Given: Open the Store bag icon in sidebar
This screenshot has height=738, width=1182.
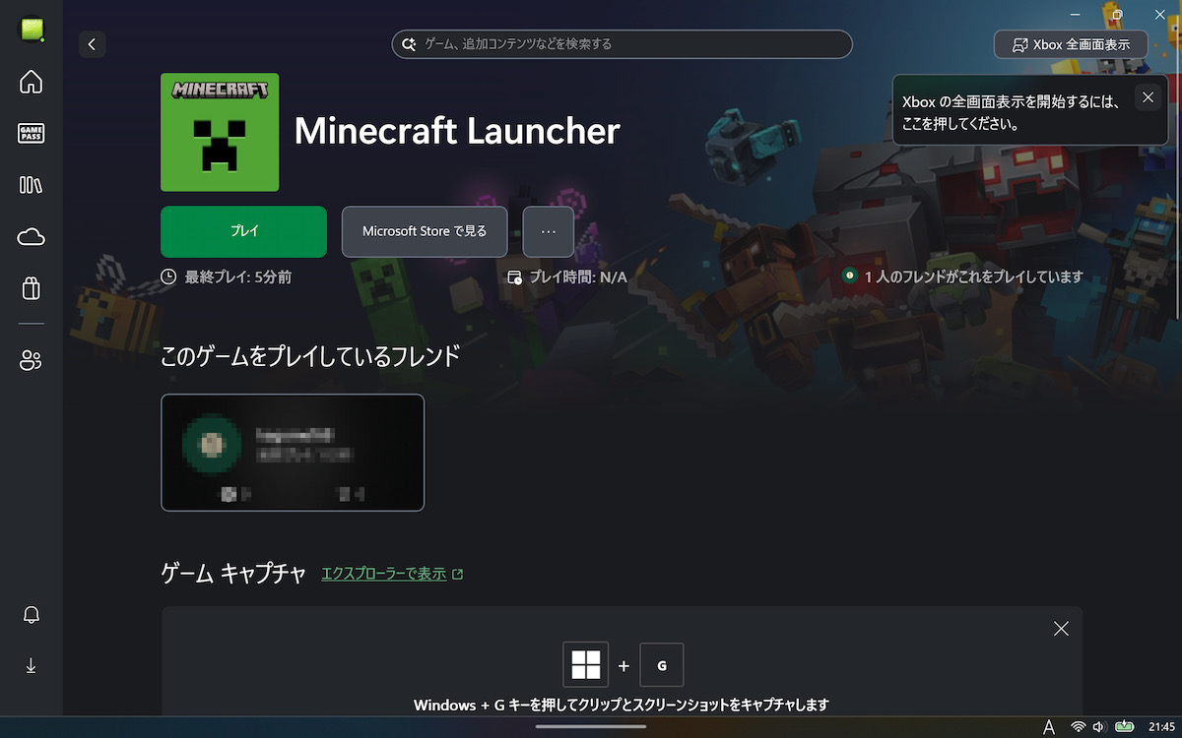Looking at the screenshot, I should coord(32,287).
